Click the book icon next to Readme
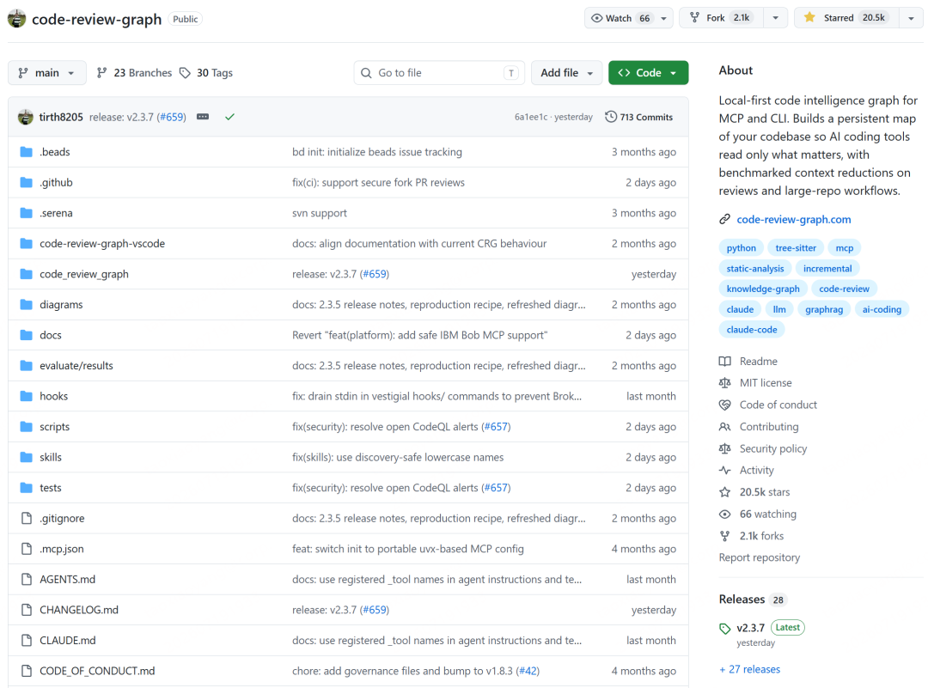This screenshot has height=688, width=928. [x=724, y=362]
